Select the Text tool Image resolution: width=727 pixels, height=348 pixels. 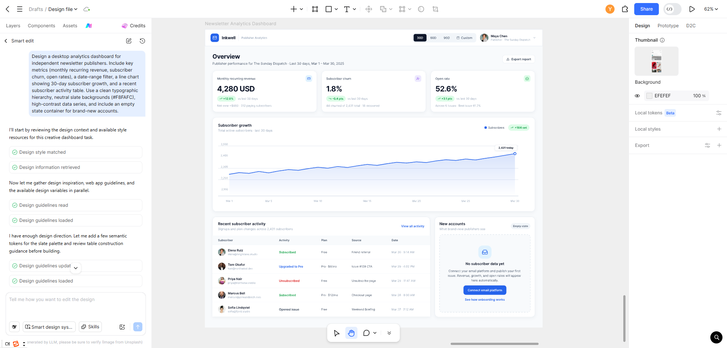coord(346,9)
